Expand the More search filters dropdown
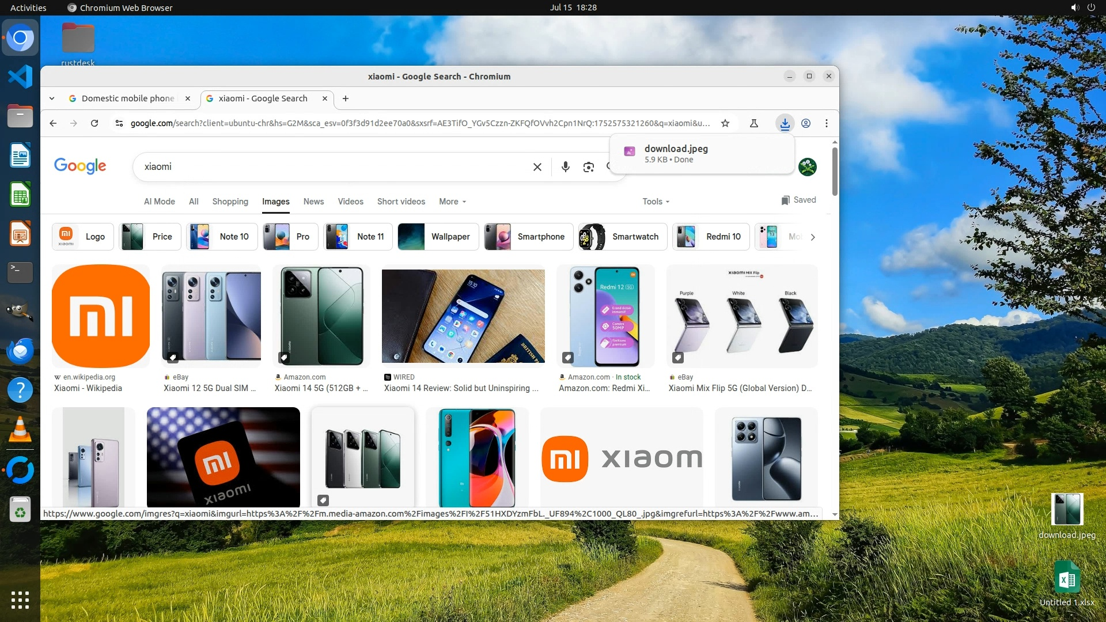Viewport: 1106px width, 622px height. [452, 202]
